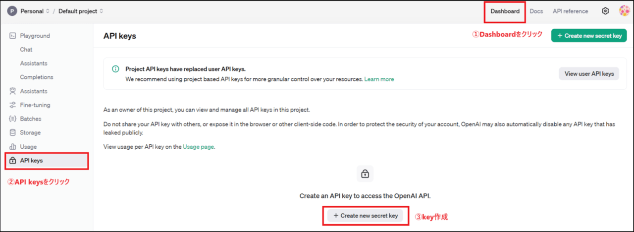The height and width of the screenshot is (232, 634).
Task: Click the Batches braces icon
Action: pos(13,119)
